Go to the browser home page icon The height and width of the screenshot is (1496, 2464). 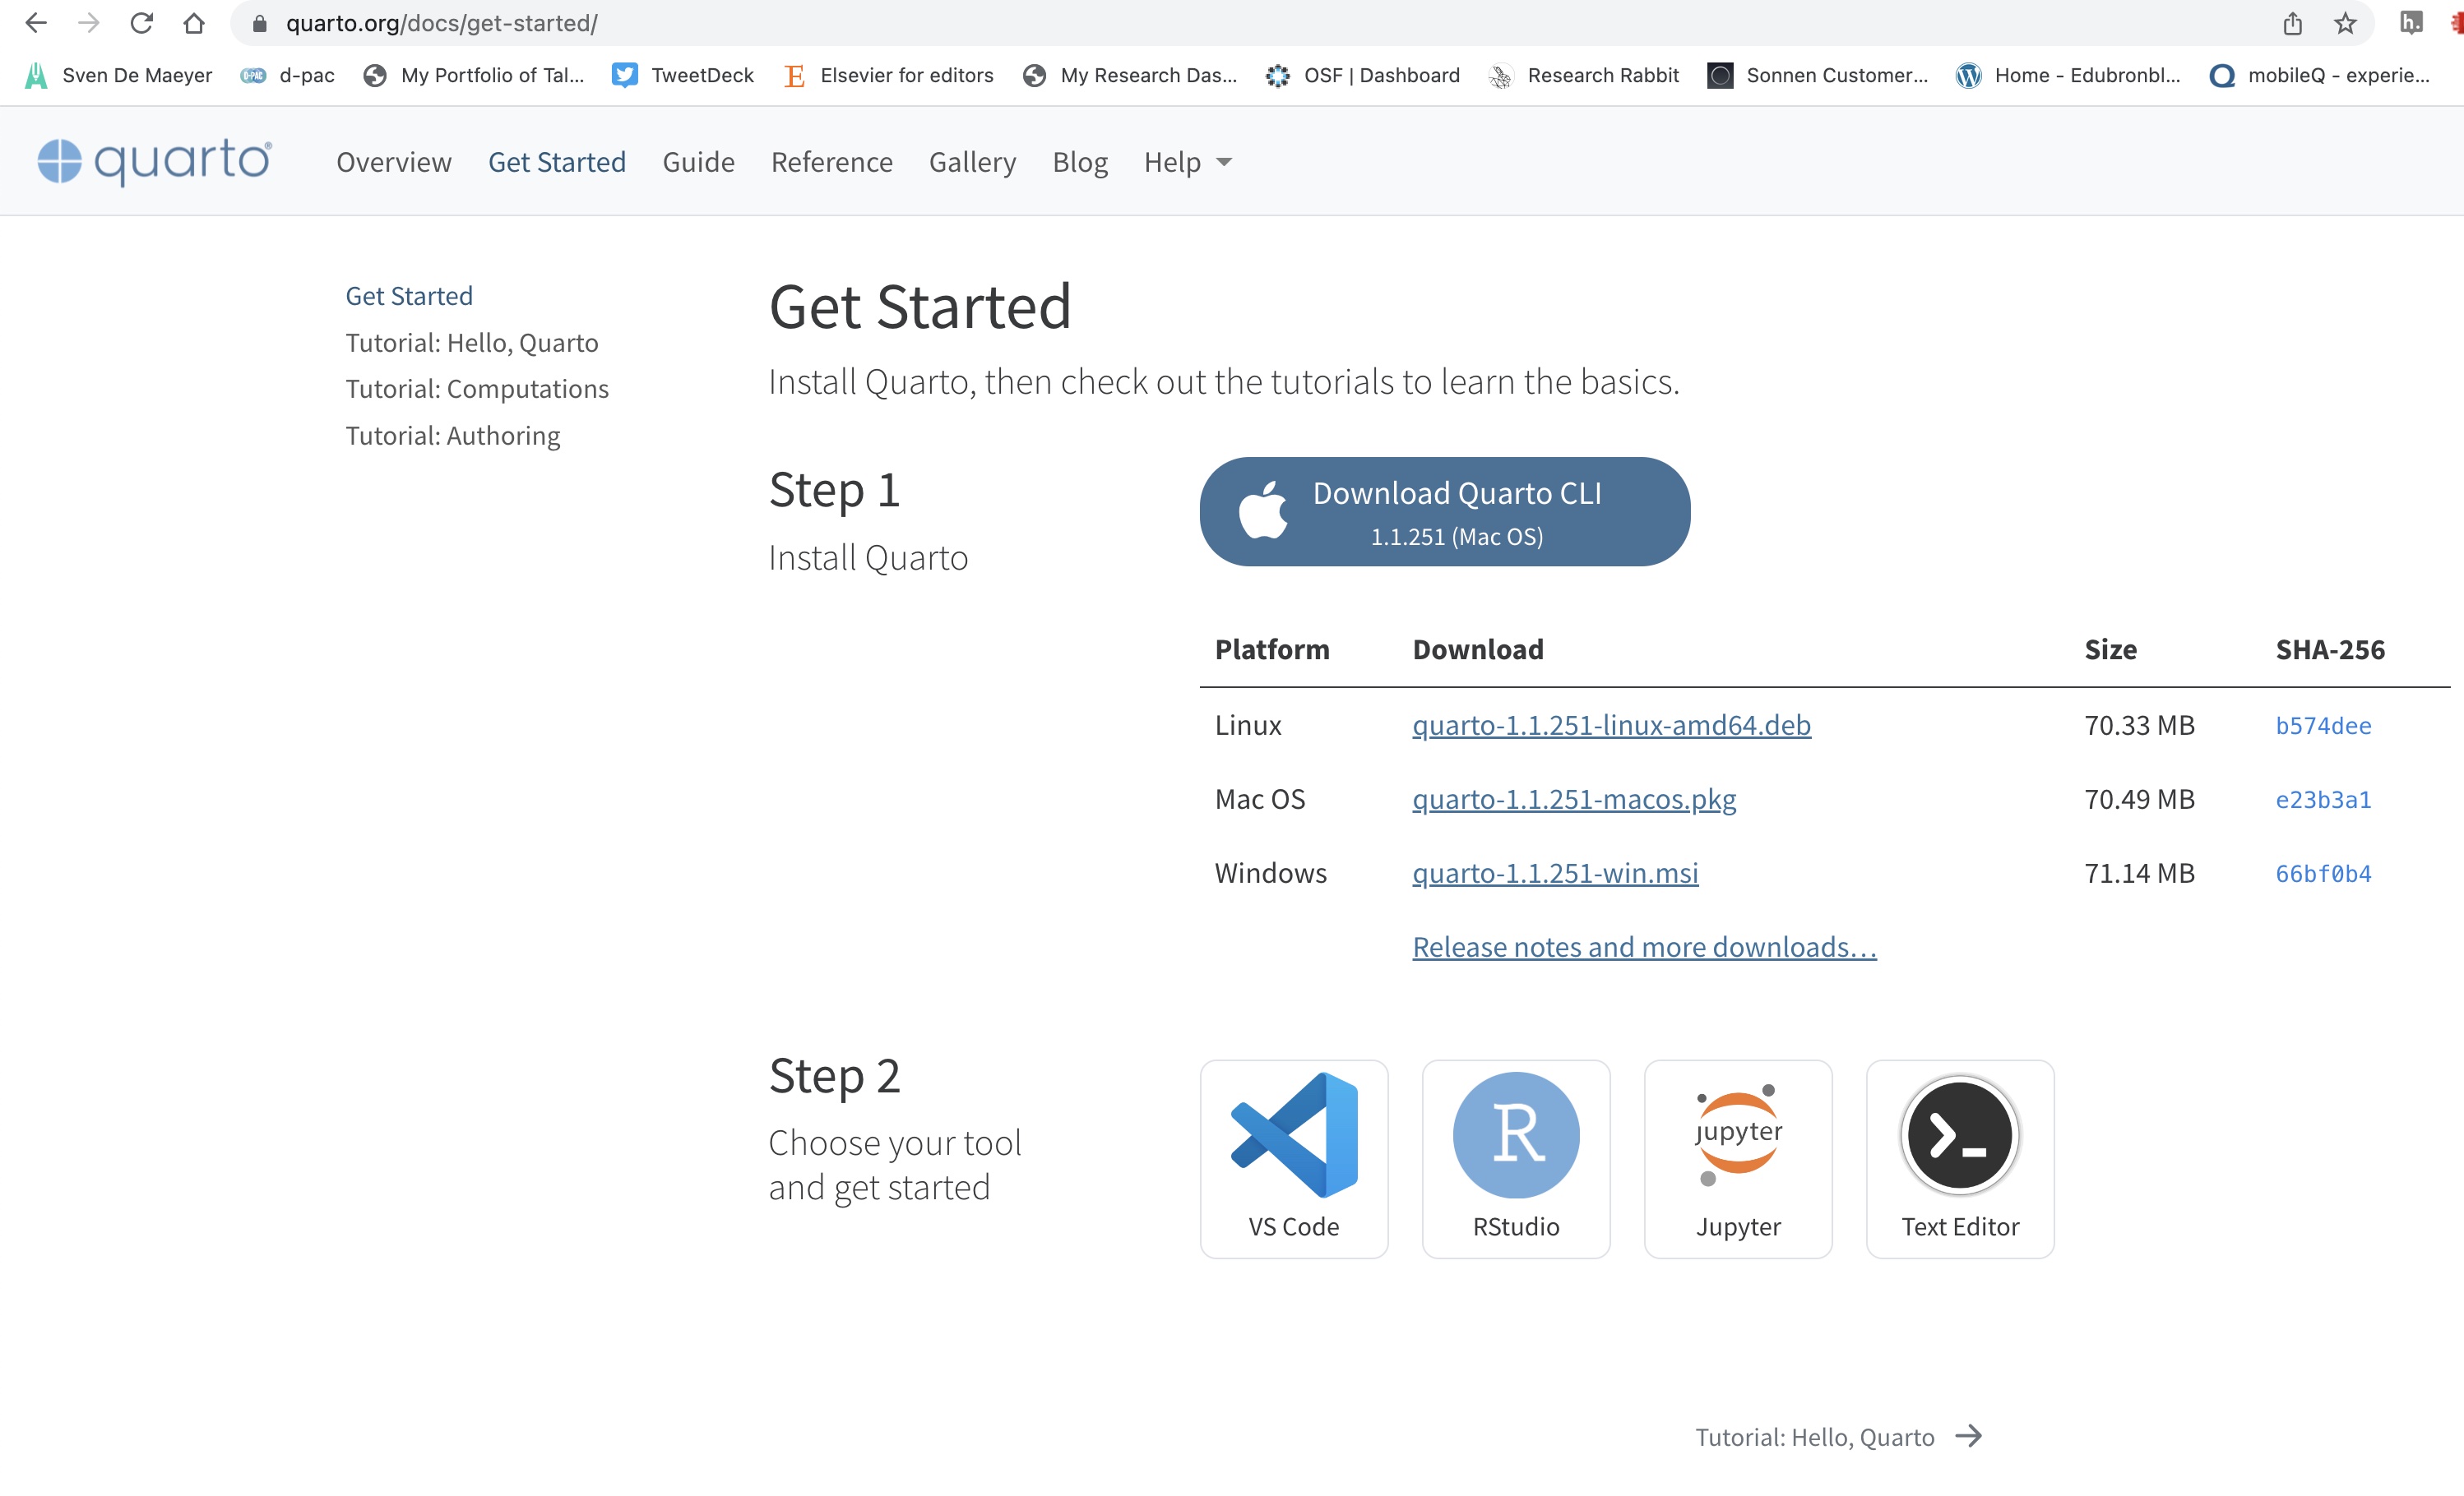pyautogui.click(x=194, y=23)
